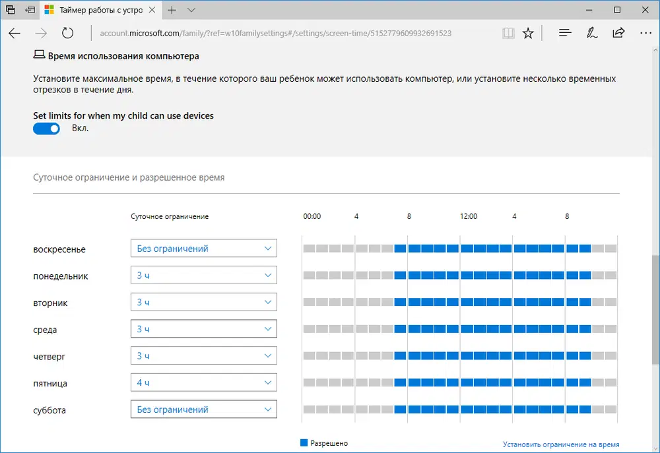This screenshot has height=453, width=660.
Task: Click the Share icon in toolbar
Action: (618, 33)
